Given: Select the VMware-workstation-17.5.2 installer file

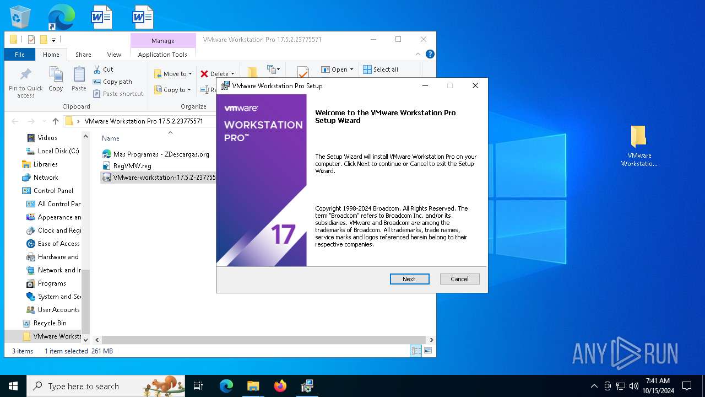Looking at the screenshot, I should 159,178.
